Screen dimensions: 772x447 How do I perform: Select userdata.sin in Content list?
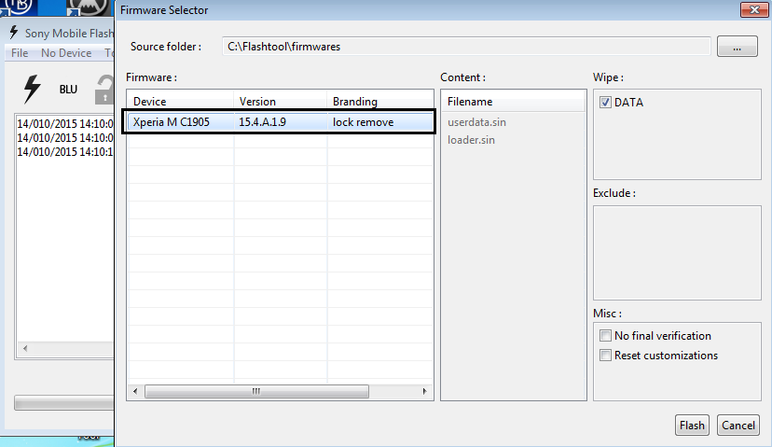(476, 122)
